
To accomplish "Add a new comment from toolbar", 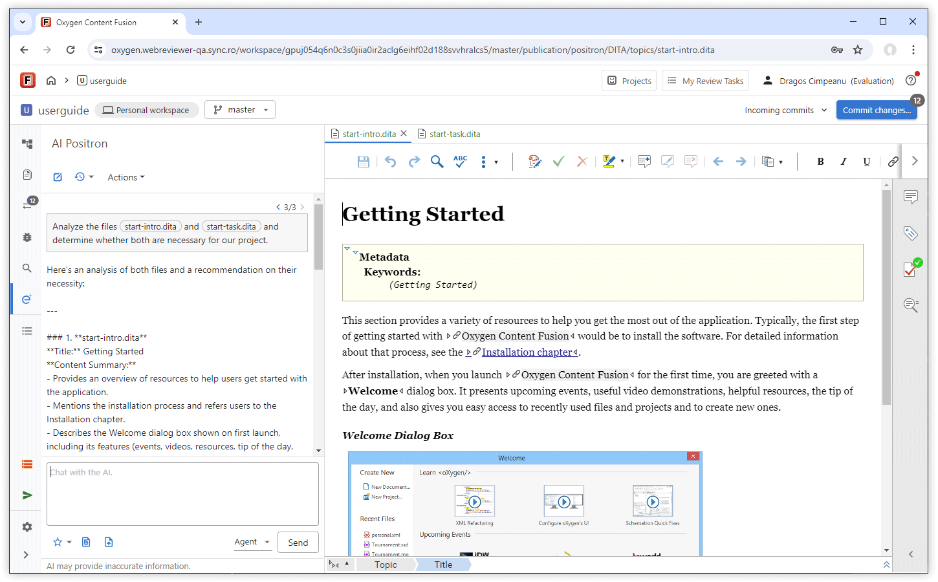I will tap(644, 162).
